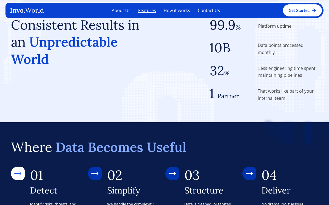Click the arrow icon next to 04 Deliver
The width and height of the screenshot is (329, 205).
tap(249, 173)
